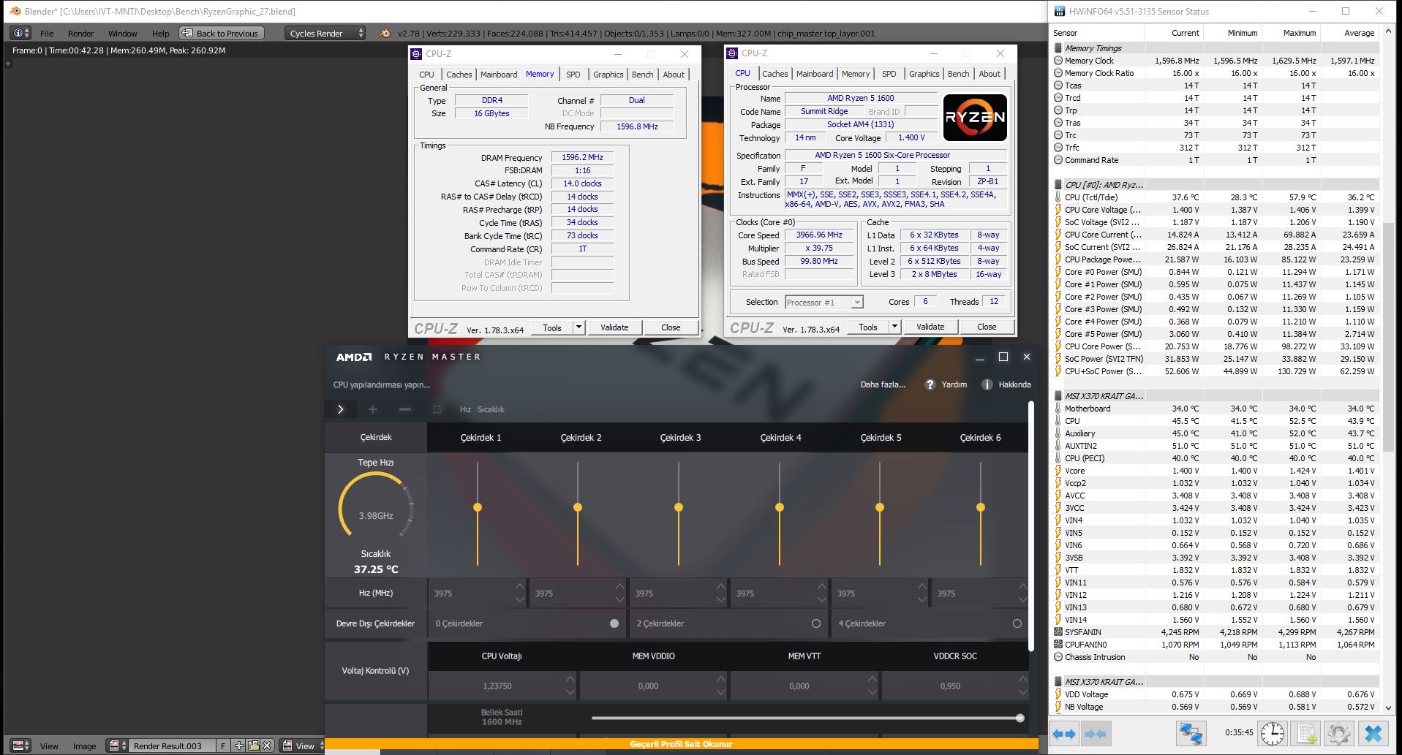The width and height of the screenshot is (1402, 755).
Task: Open image editor type selector icon
Action: coord(20,745)
